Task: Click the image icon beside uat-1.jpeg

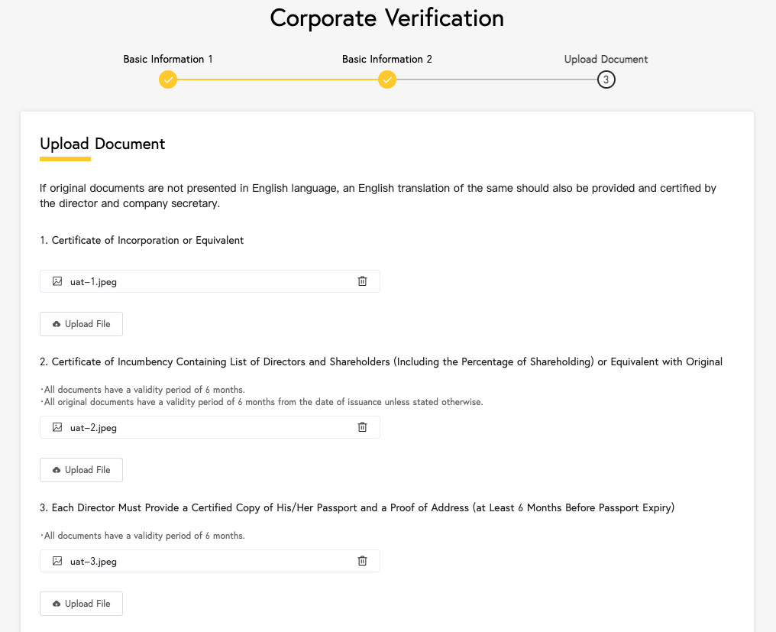Action: coord(57,281)
